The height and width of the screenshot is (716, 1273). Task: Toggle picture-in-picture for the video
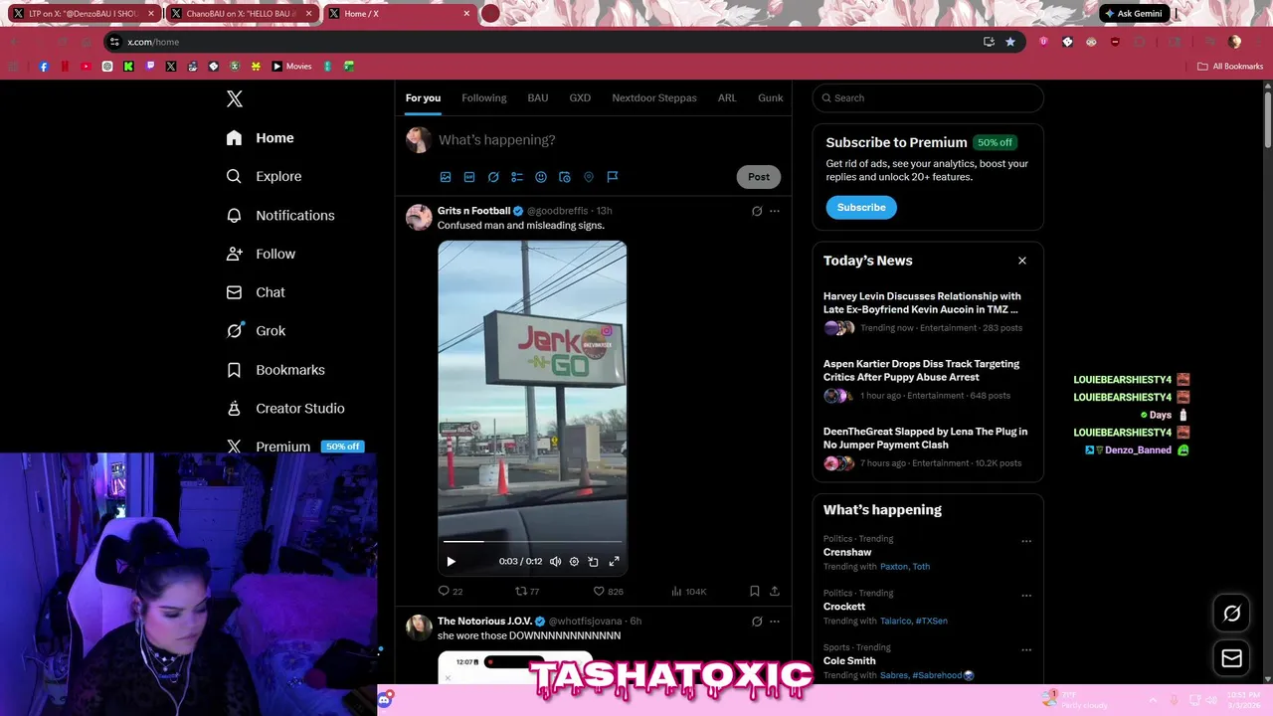click(x=594, y=562)
